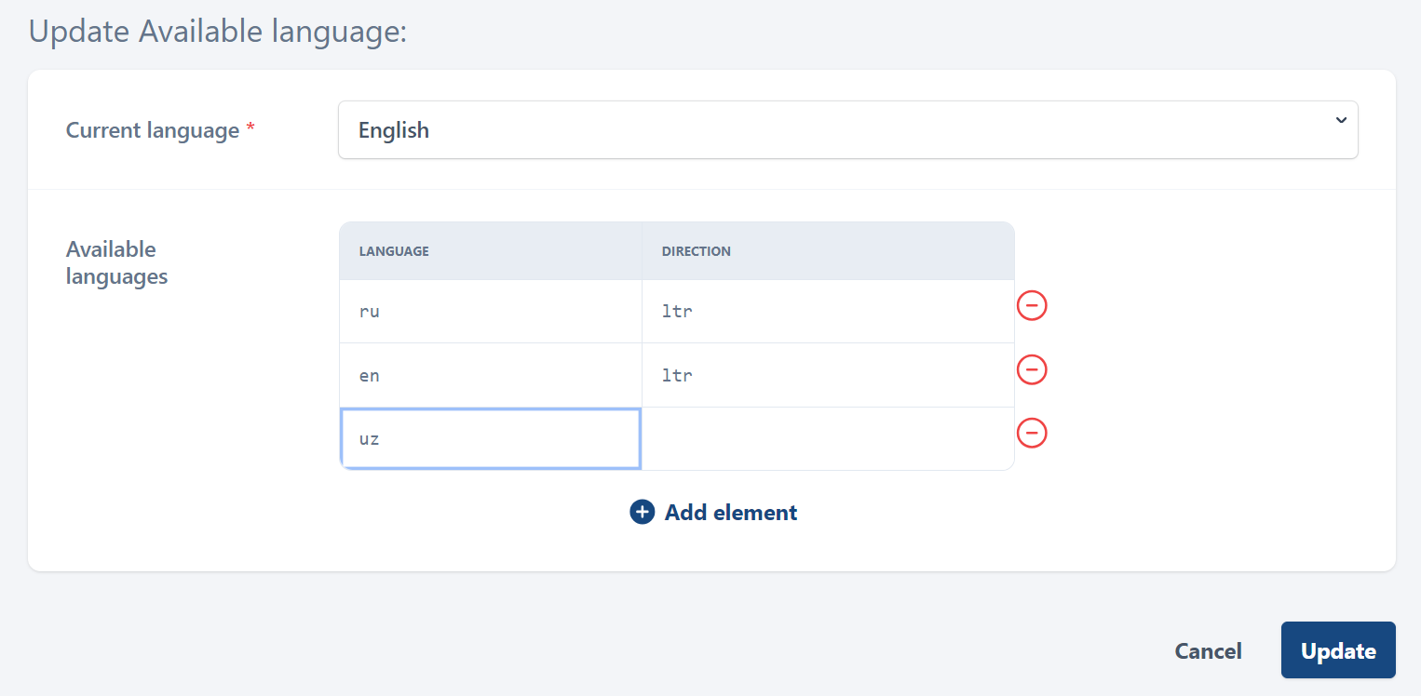Image resolution: width=1421 pixels, height=696 pixels.
Task: Click the DIRECTION column header
Action: [x=696, y=251]
